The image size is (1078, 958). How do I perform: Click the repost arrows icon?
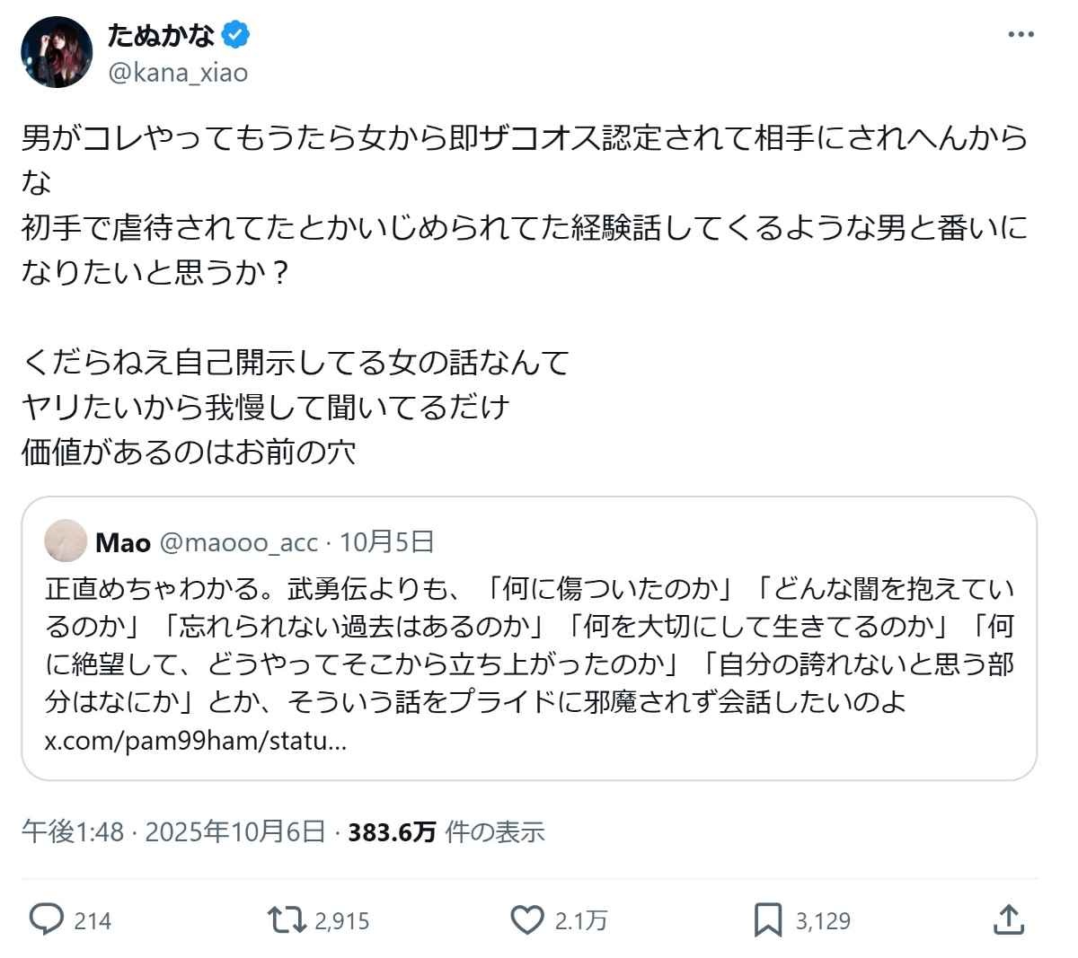tap(286, 919)
